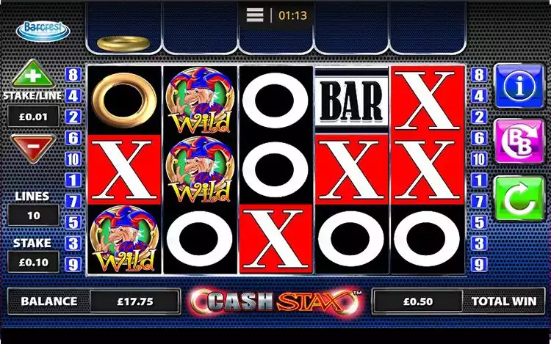This screenshot has height=344, width=551.
Task: Click the Wild jester on first reel
Action: click(x=124, y=239)
